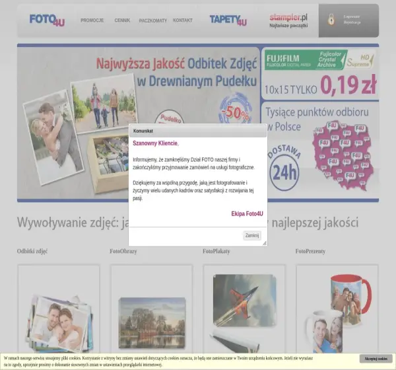Click the TAPETY4U logo link
Screen dimensions: 396x370
tap(228, 20)
